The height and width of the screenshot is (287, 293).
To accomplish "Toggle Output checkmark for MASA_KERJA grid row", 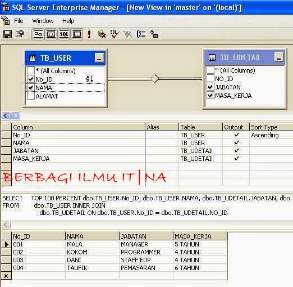I will [x=236, y=159].
